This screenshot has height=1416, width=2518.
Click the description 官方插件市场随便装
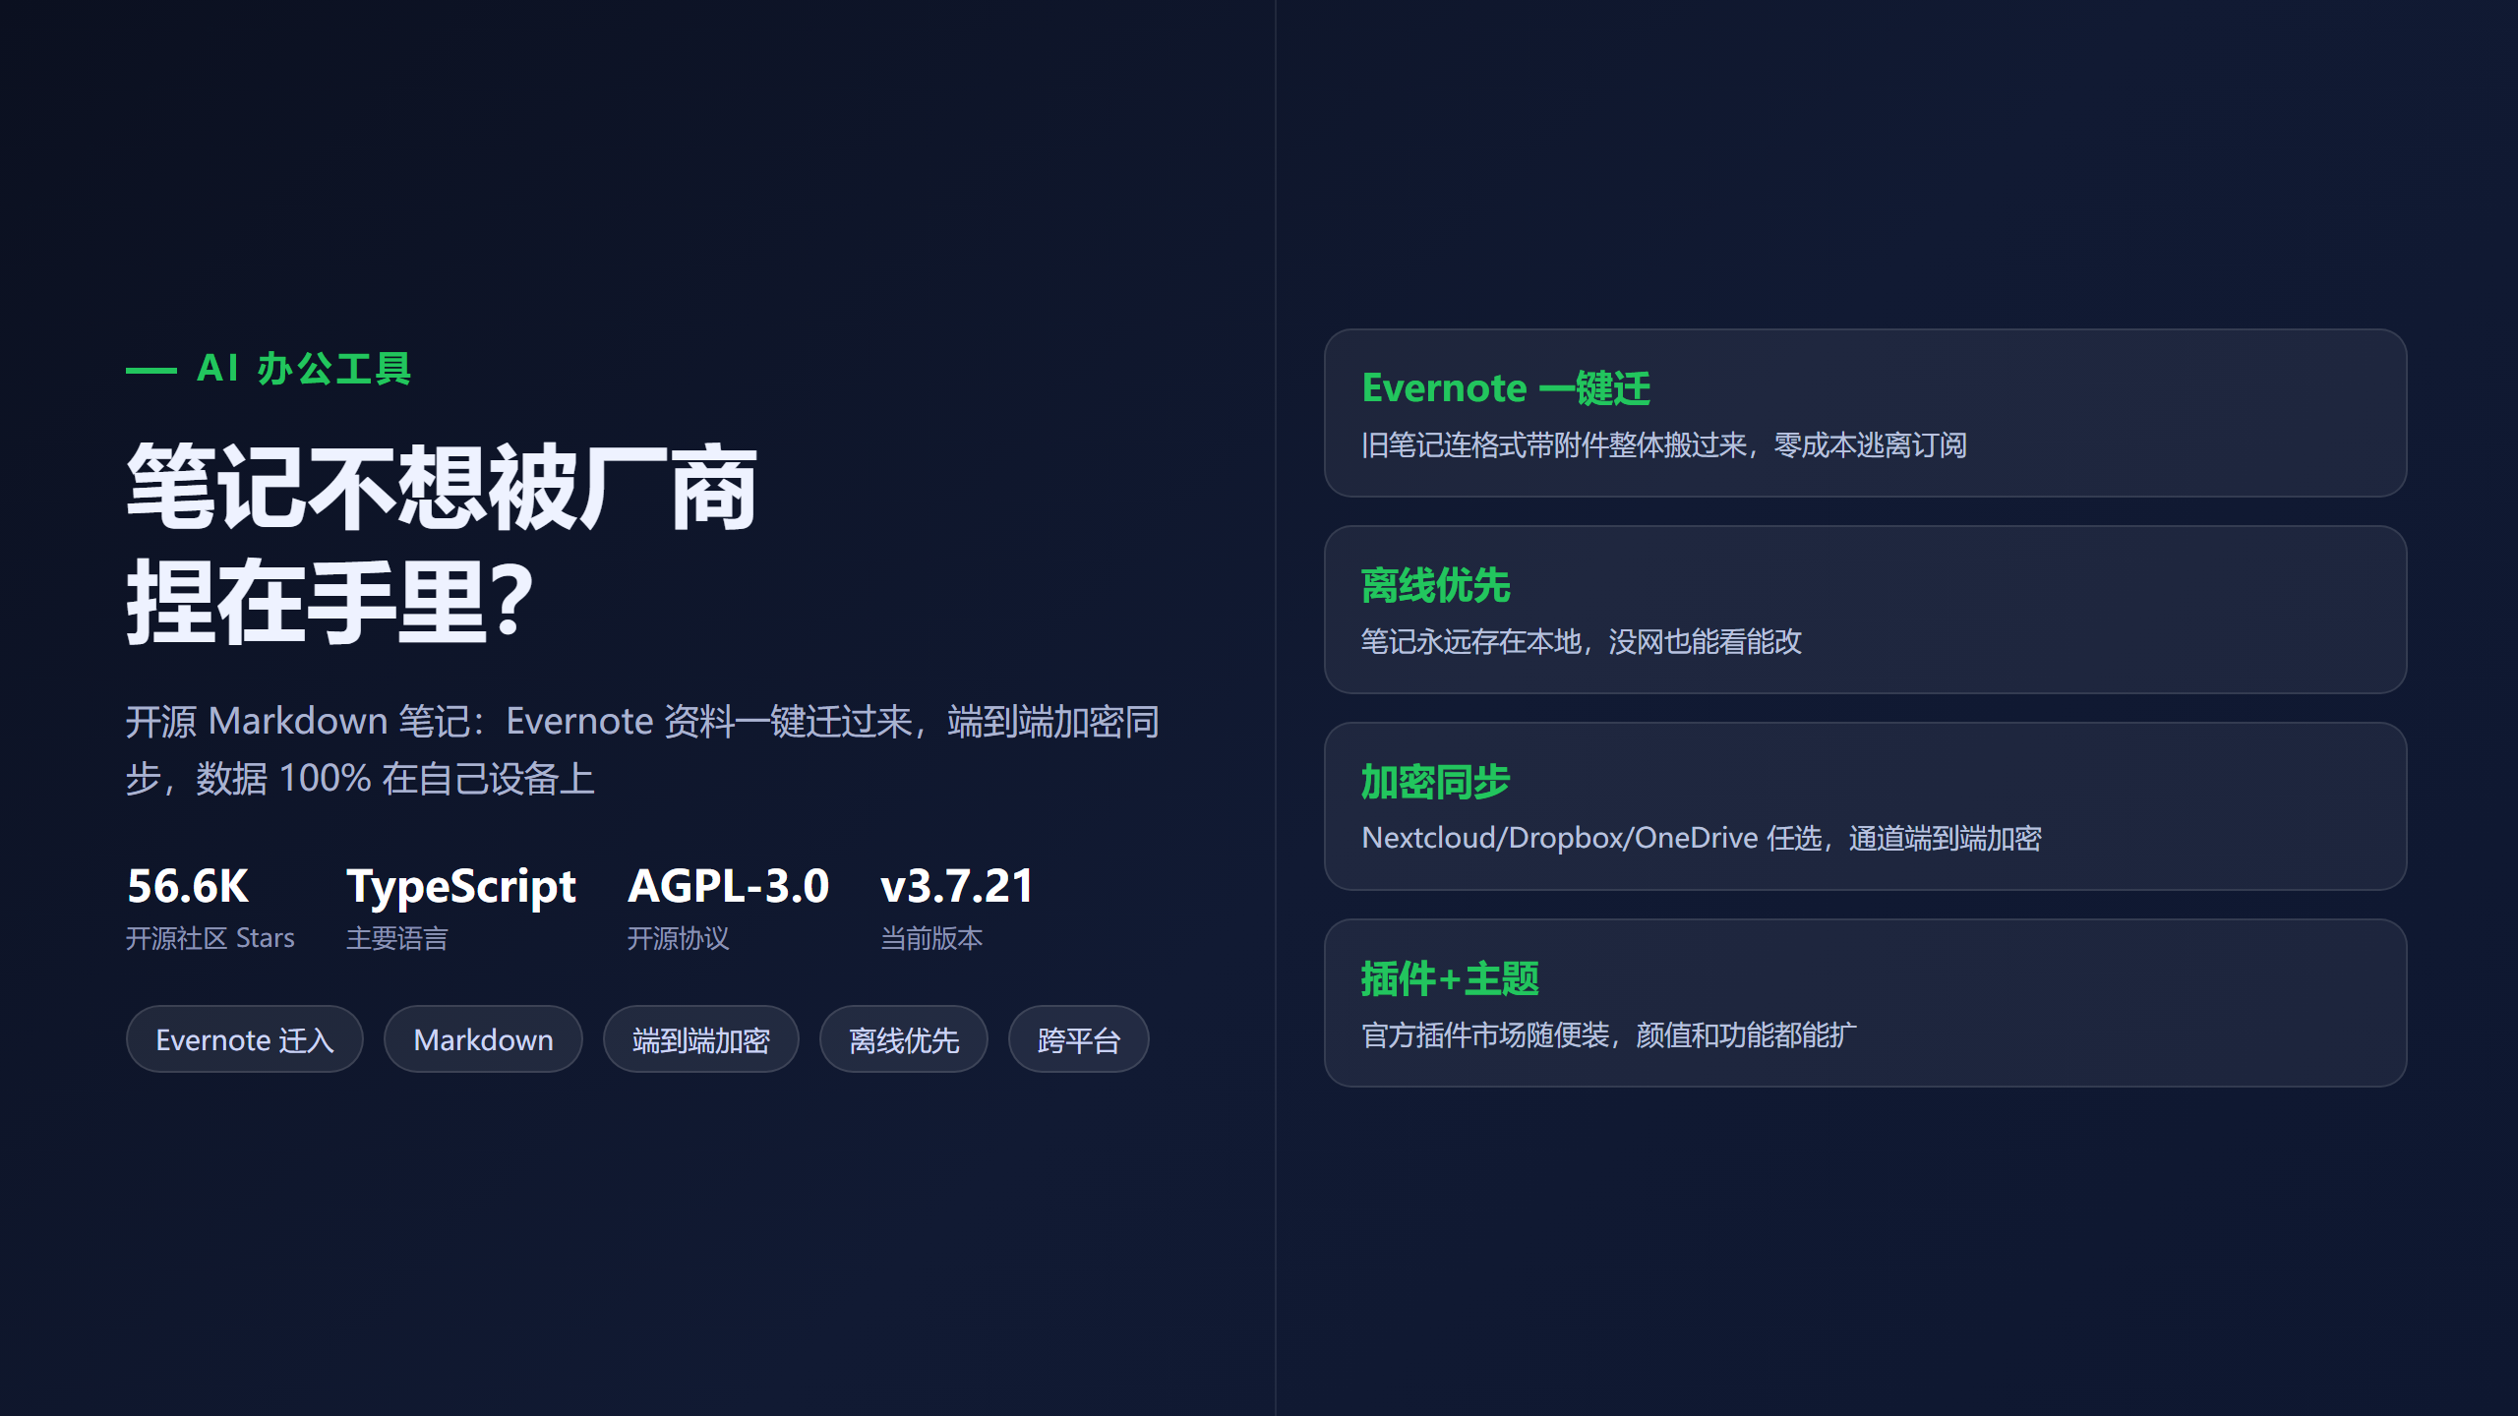click(1608, 1035)
